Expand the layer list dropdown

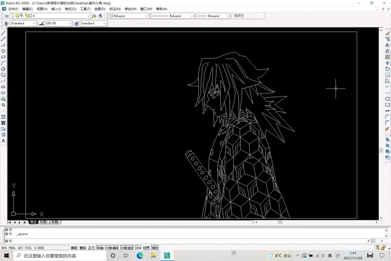[x=89, y=16]
